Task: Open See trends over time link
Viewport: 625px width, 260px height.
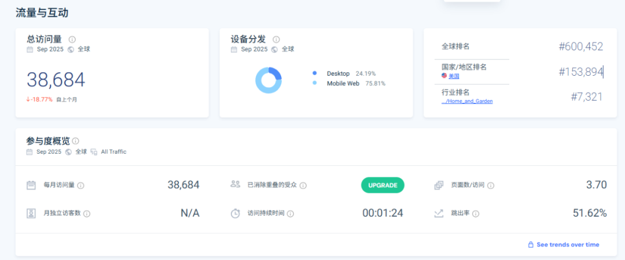Action: (x=568, y=245)
